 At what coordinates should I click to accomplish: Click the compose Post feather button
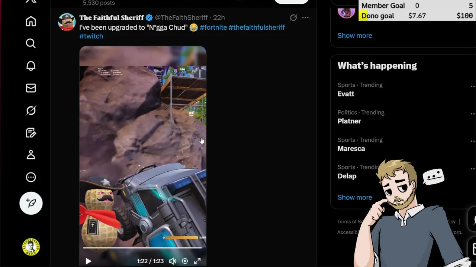point(31,203)
